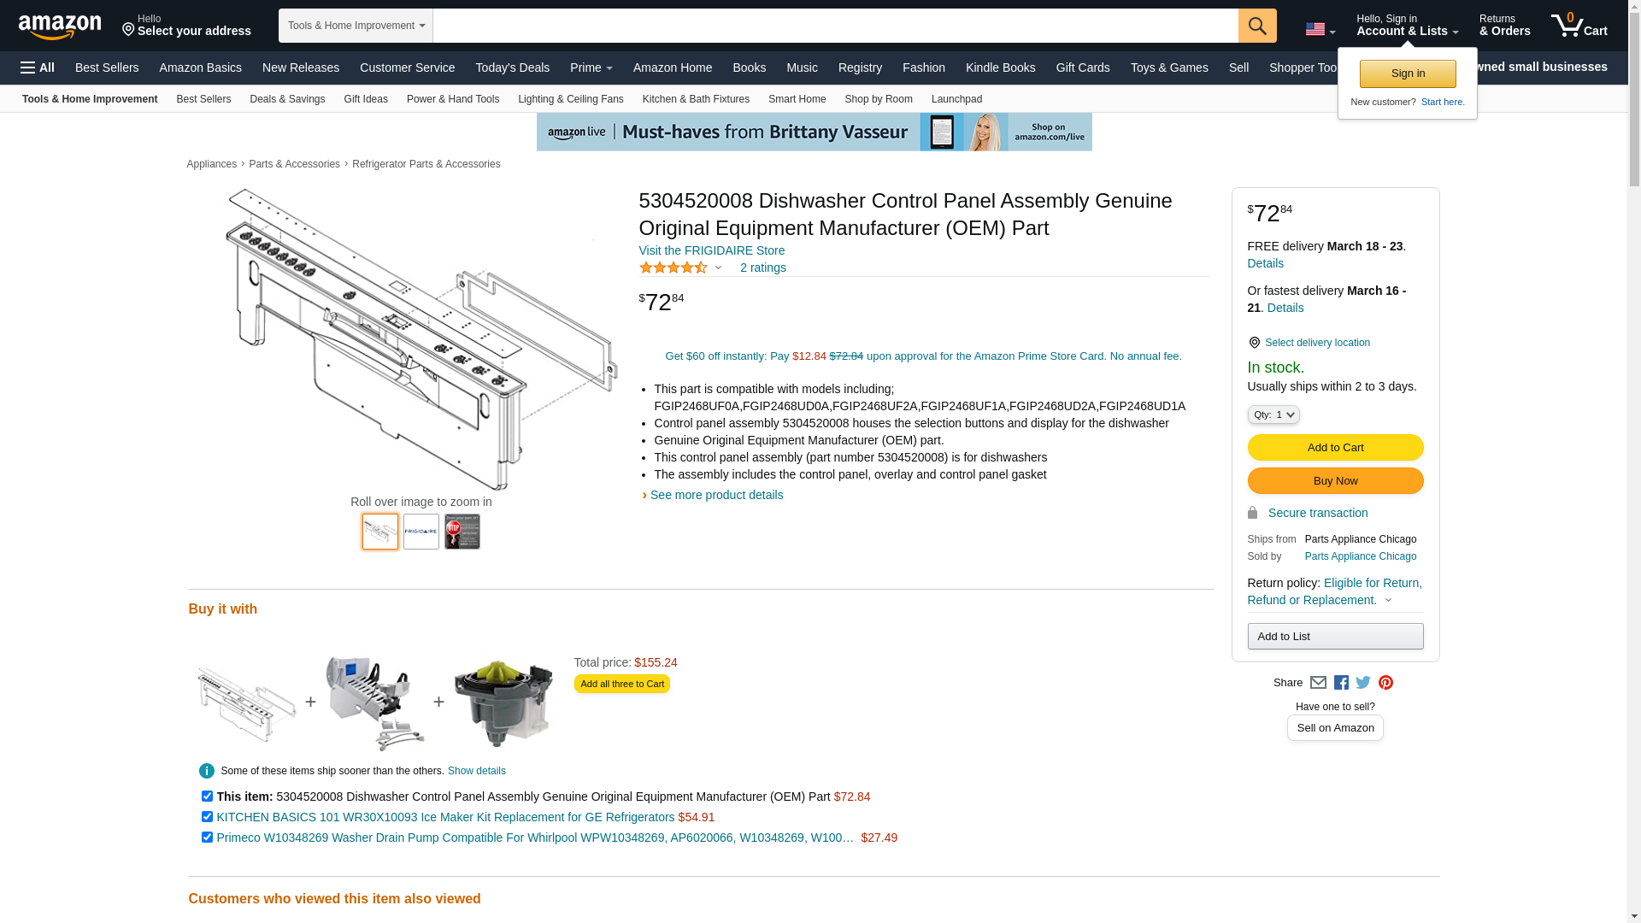Viewport: 1641px width, 923px height.
Task: Share on Pinterest icon
Action: tap(1385, 683)
